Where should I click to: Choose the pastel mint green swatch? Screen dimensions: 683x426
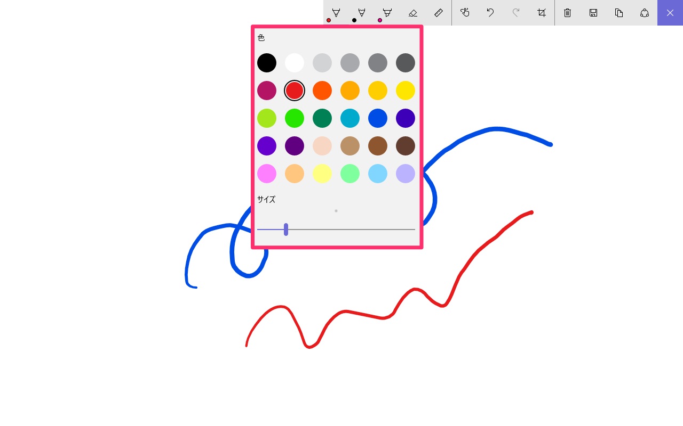pyautogui.click(x=350, y=174)
